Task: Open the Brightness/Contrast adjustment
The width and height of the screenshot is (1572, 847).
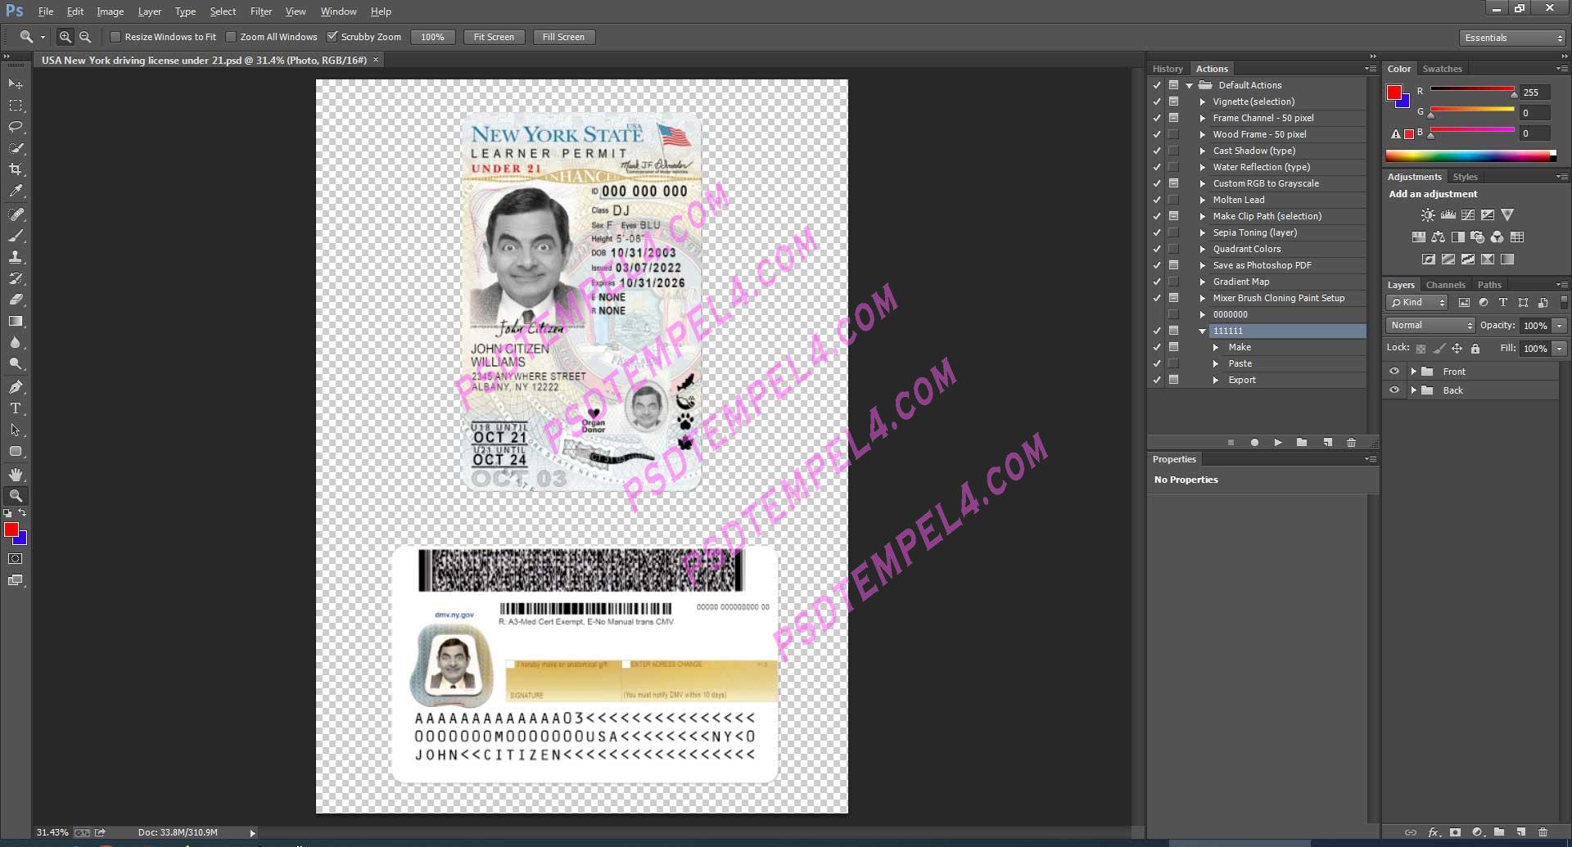Action: 1427,214
